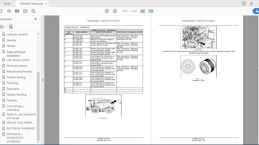Click bookmark icon beside Residue handling
259x145 pixels.
(3, 94)
